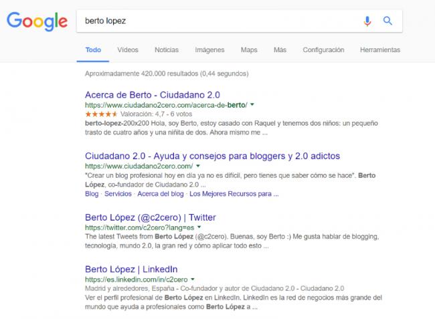Switch to the Vídeos tab
Image resolution: width=435 pixels, height=319 pixels.
point(128,50)
